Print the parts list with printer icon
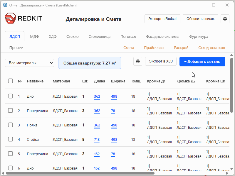Image resolution: width=235 pixels, height=176 pixels. pyautogui.click(x=138, y=61)
